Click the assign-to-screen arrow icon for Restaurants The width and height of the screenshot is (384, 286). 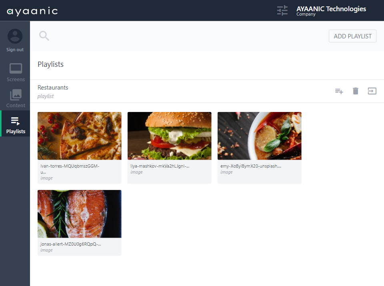(372, 91)
